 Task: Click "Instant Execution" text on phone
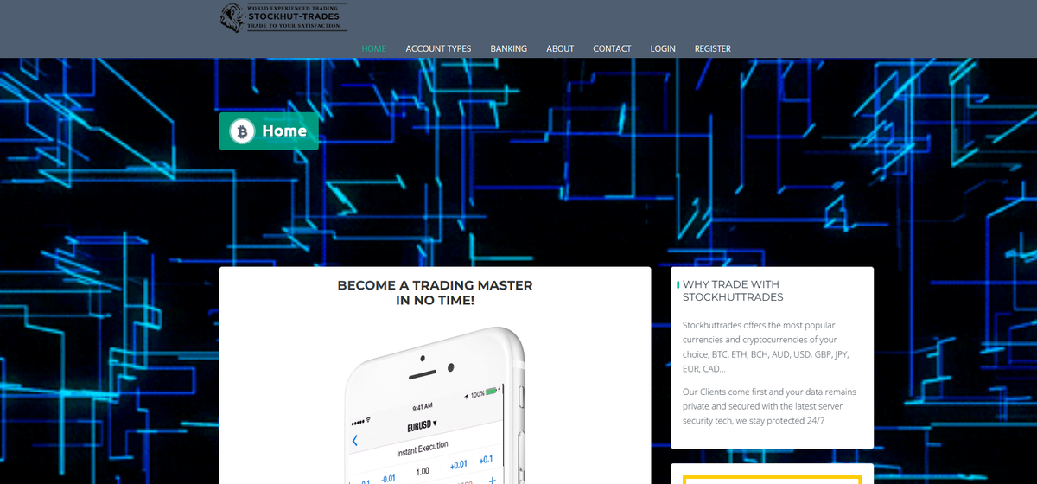pyautogui.click(x=423, y=449)
